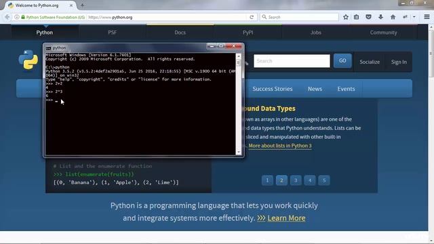Viewport: 434px width, 244px height.
Task: Open the Firefox downloads arrow icon
Action: pyautogui.click(x=381, y=17)
